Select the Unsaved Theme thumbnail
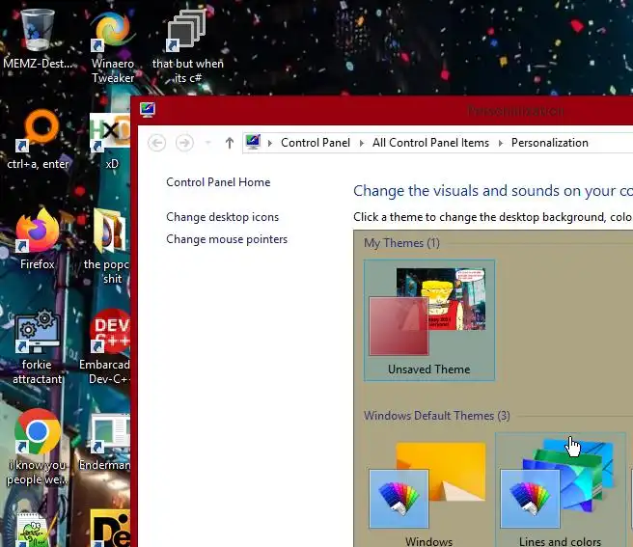Image resolution: width=633 pixels, height=547 pixels. point(429,320)
